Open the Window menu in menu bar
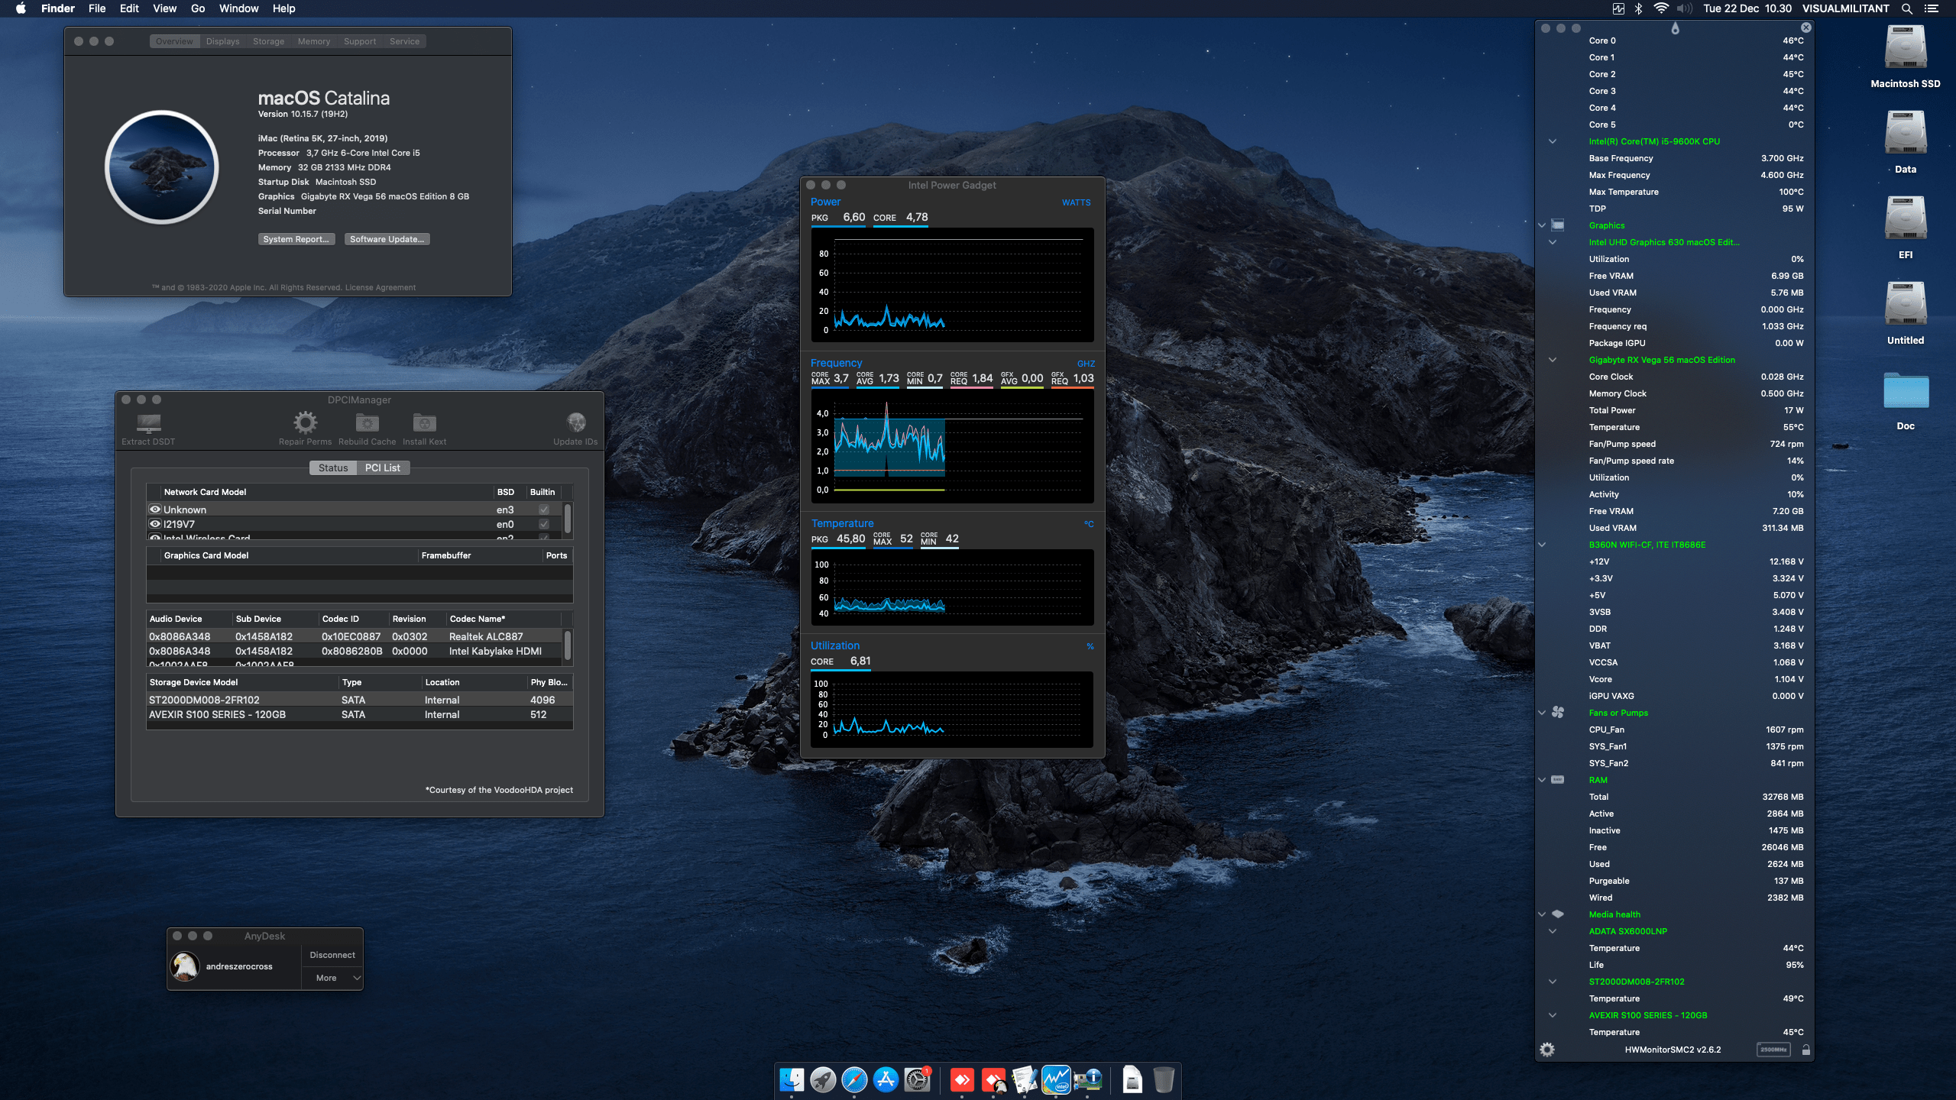 pyautogui.click(x=239, y=8)
